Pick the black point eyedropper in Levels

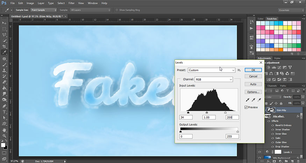pos(248,100)
